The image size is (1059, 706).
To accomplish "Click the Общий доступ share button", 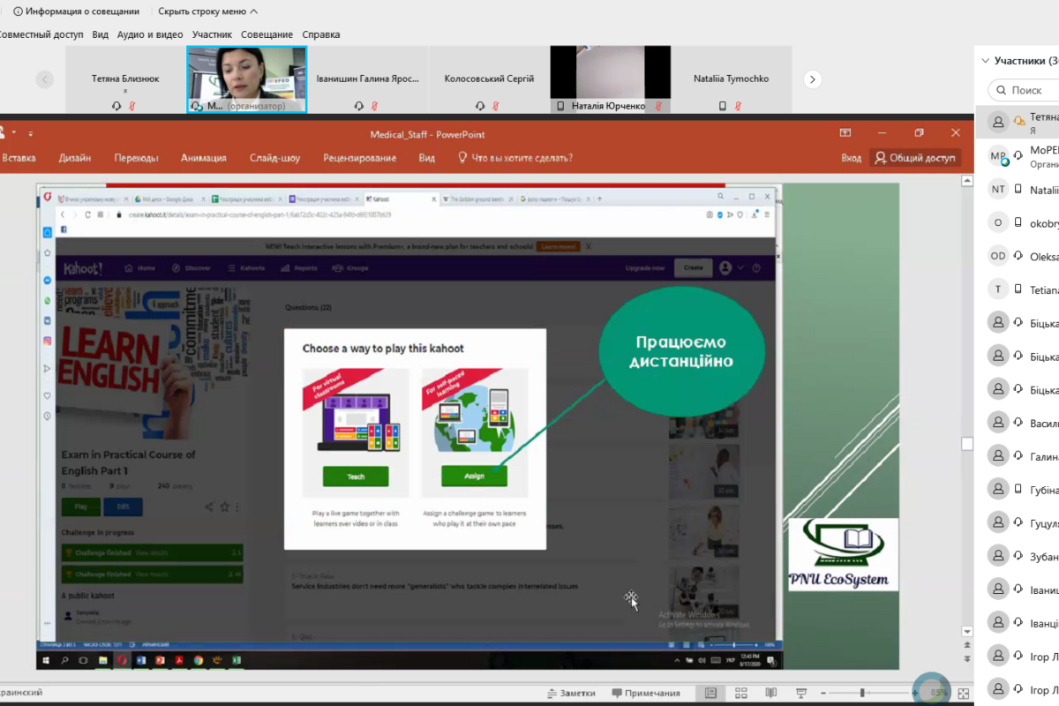I will (x=915, y=158).
